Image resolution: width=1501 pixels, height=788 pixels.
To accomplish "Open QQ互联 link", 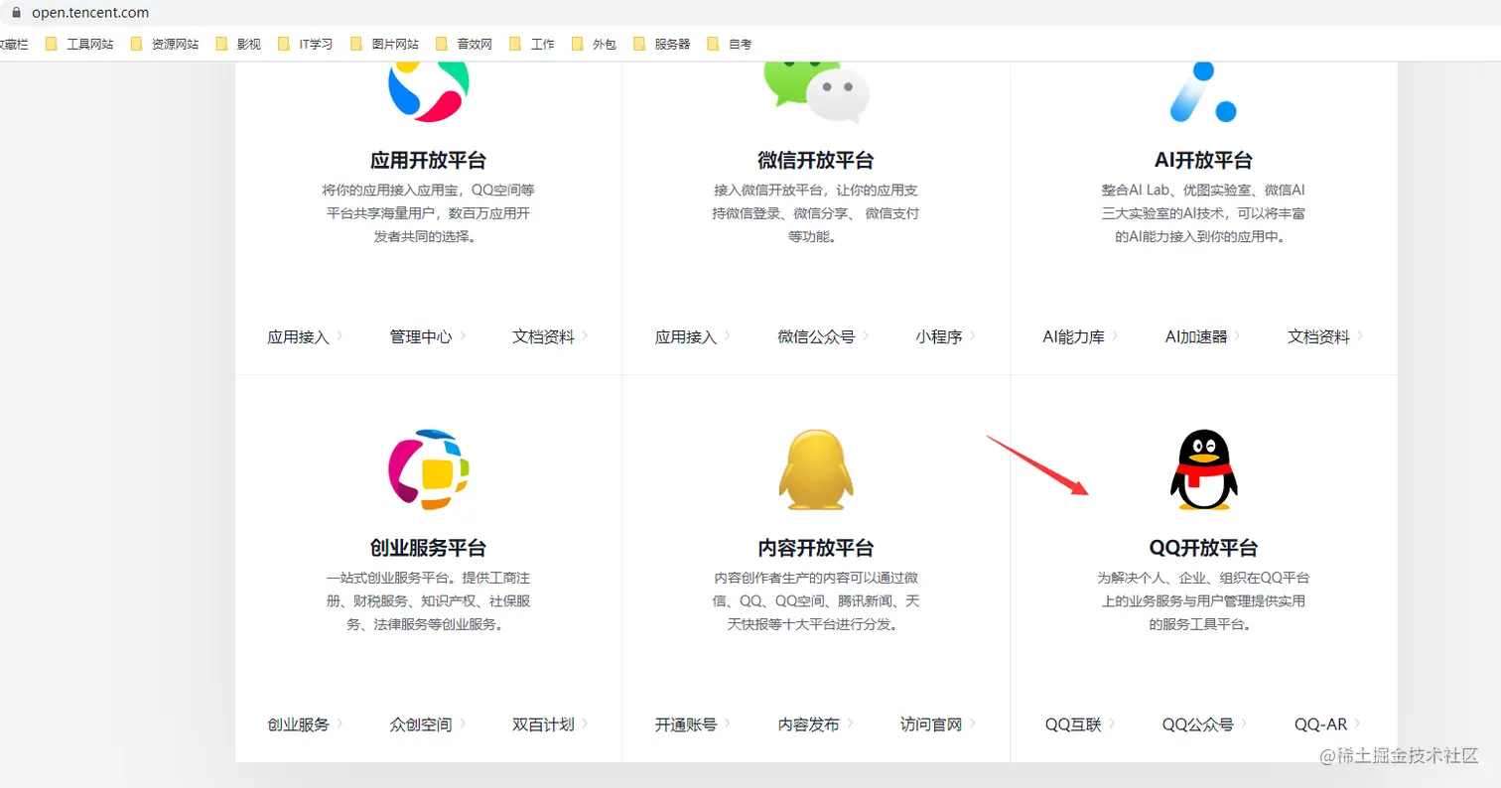I will (x=1080, y=724).
